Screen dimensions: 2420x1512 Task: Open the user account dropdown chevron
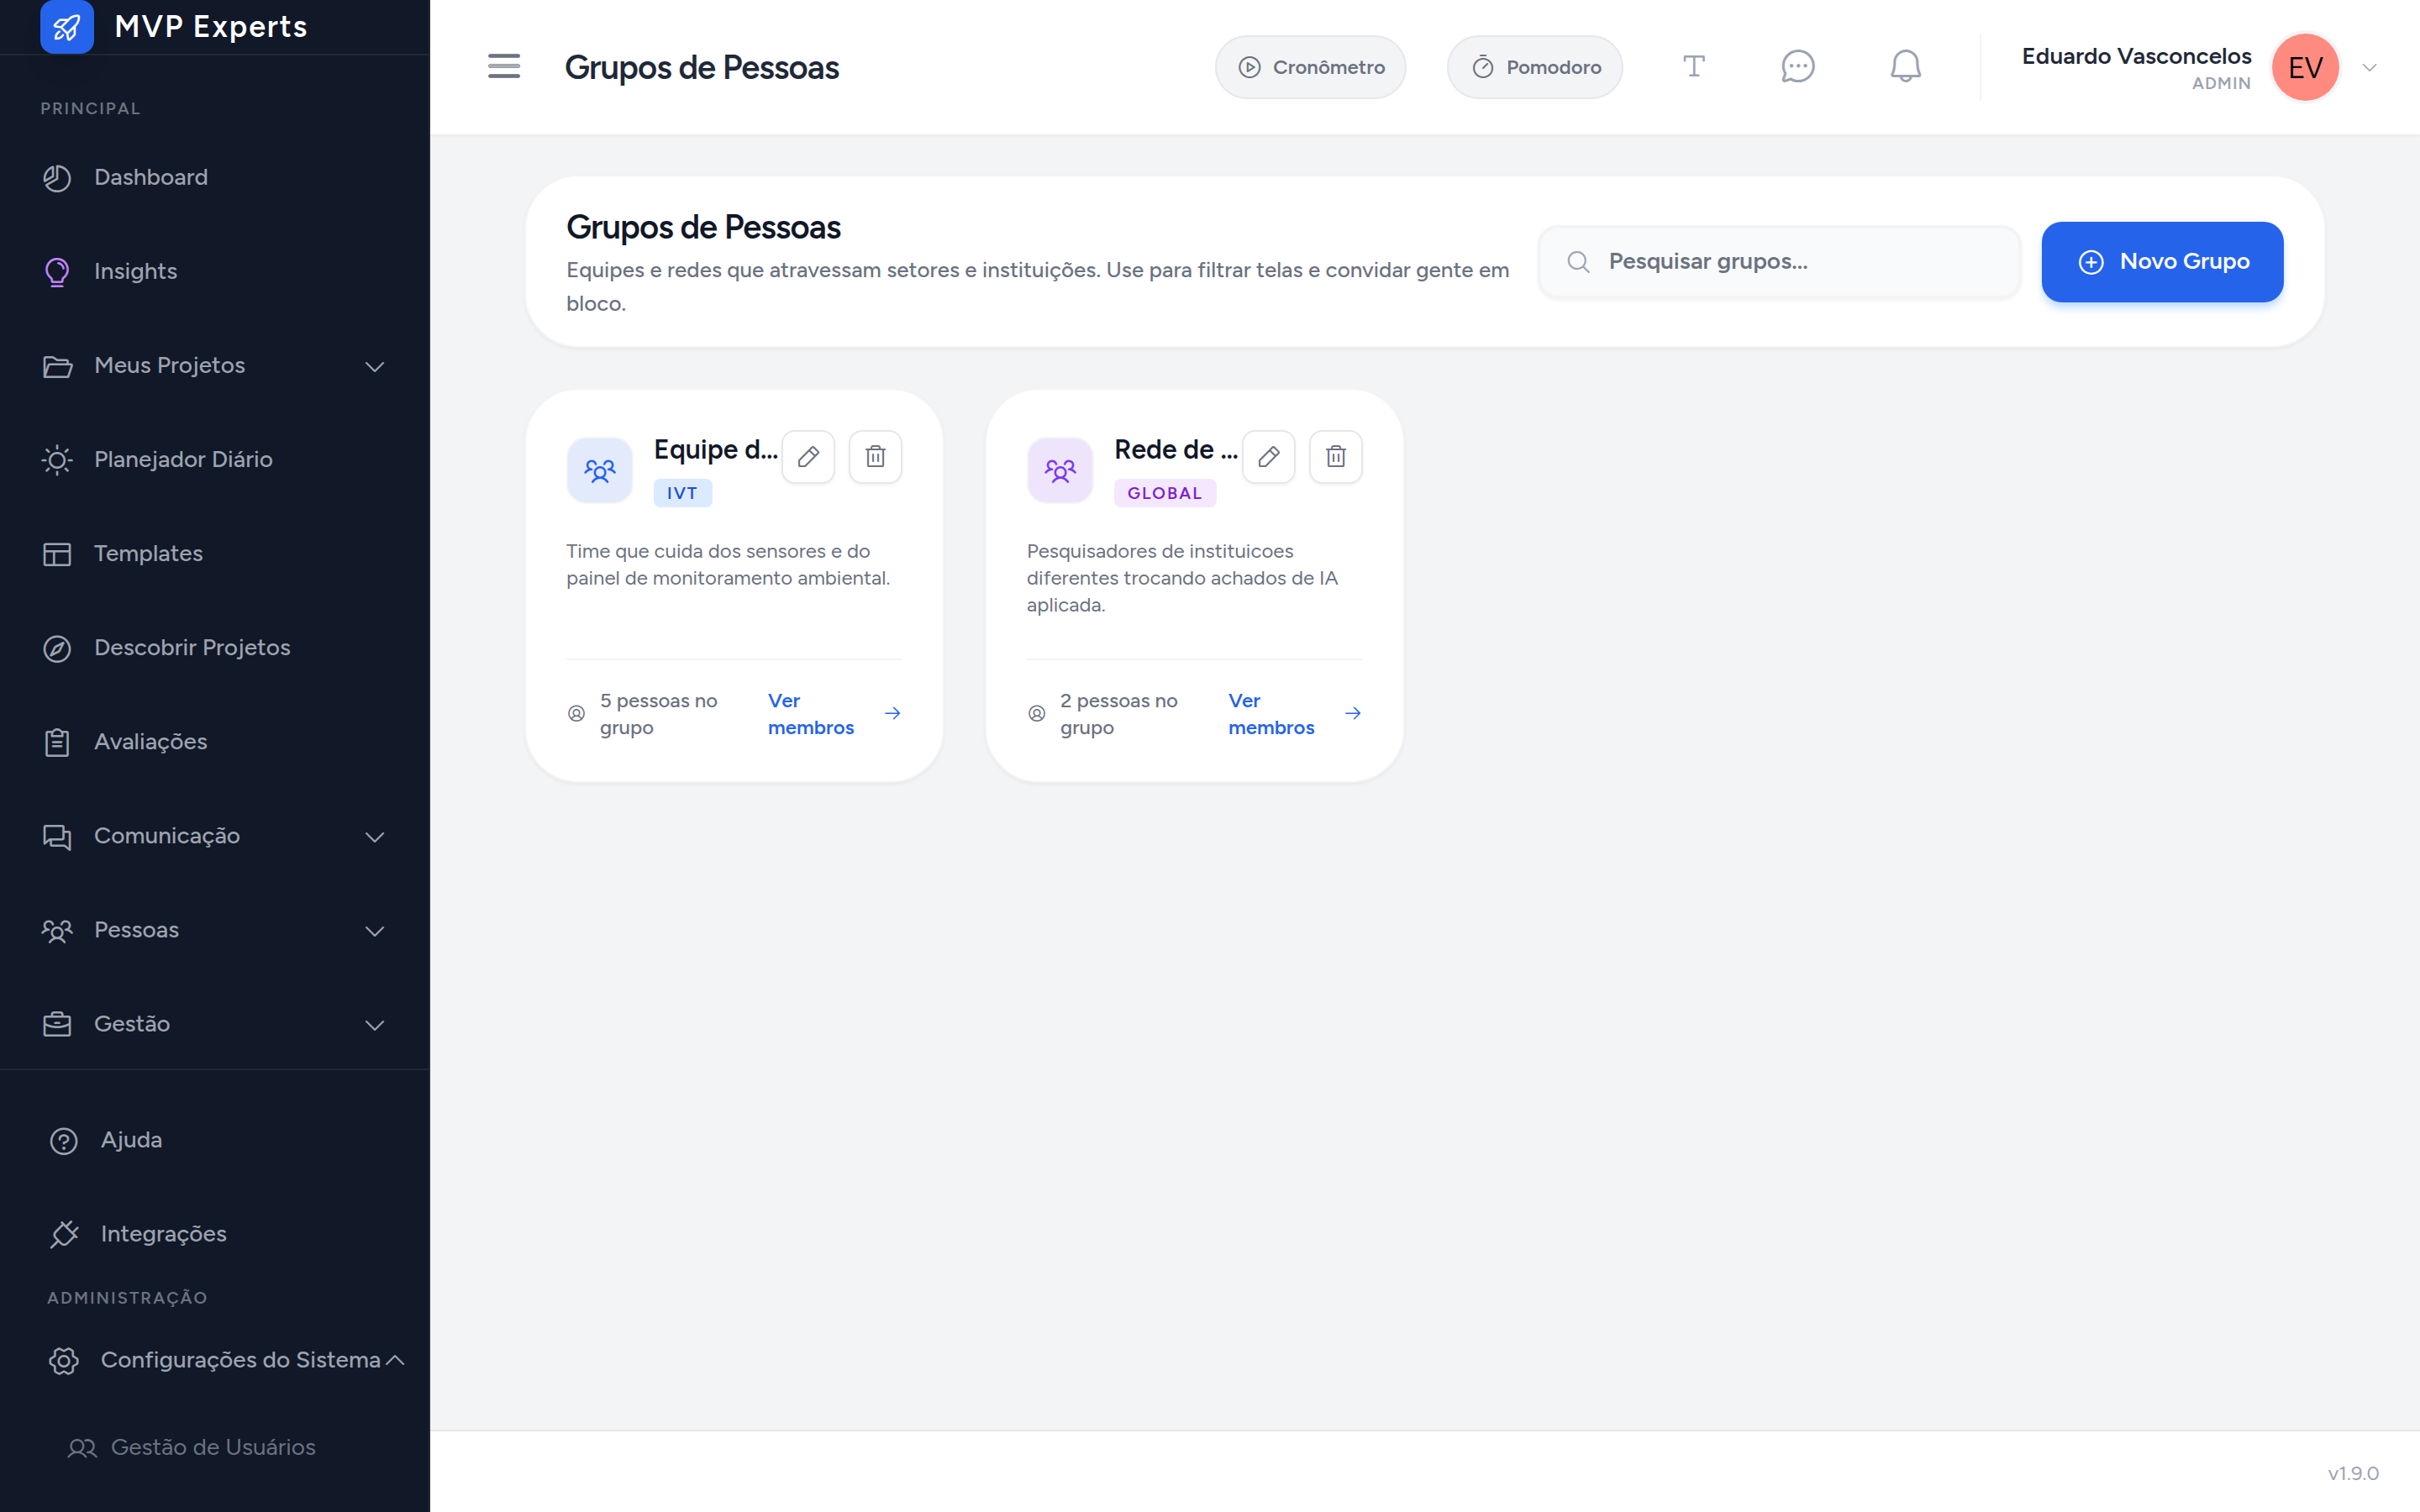(x=2369, y=67)
